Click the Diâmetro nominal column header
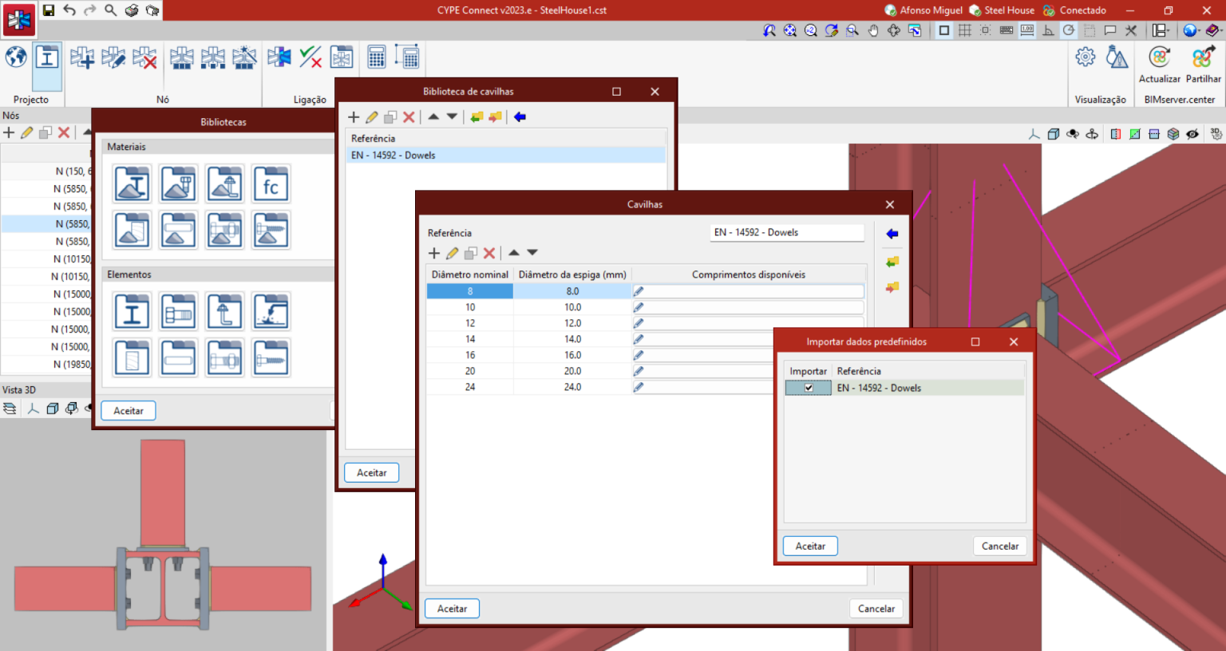 [470, 274]
